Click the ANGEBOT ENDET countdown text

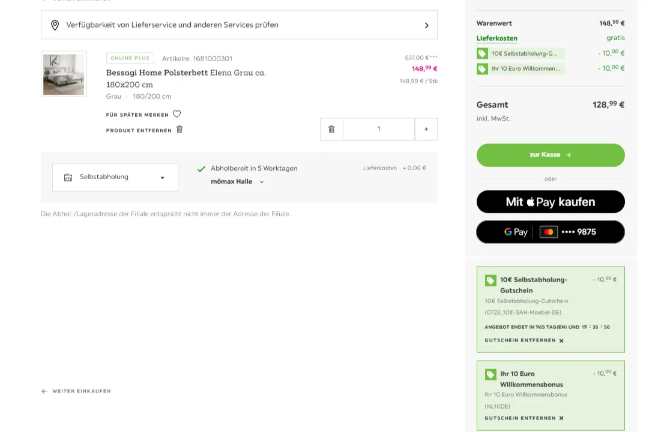click(x=547, y=327)
